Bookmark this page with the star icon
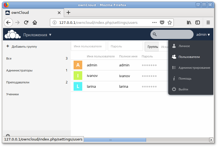Image resolution: width=218 pixels, height=147 pixels. [x=170, y=22]
